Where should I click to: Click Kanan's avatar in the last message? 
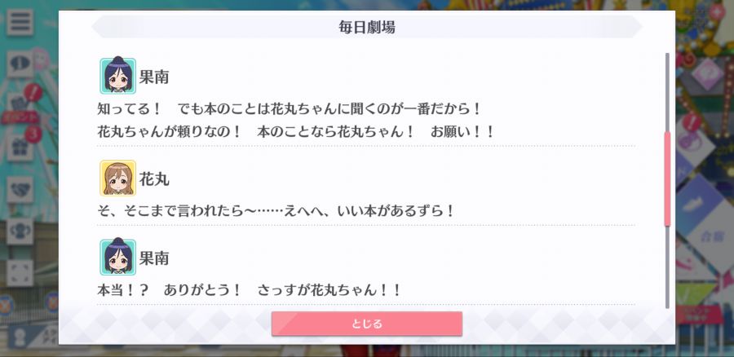117,257
